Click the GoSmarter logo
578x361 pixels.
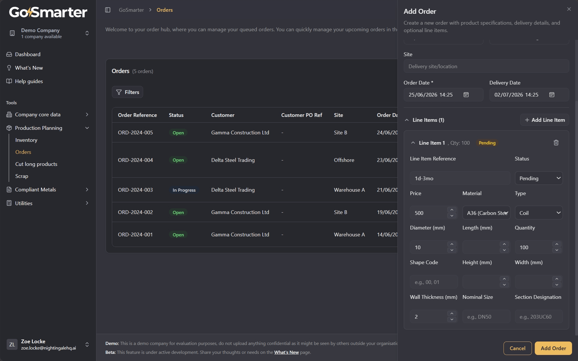click(48, 12)
